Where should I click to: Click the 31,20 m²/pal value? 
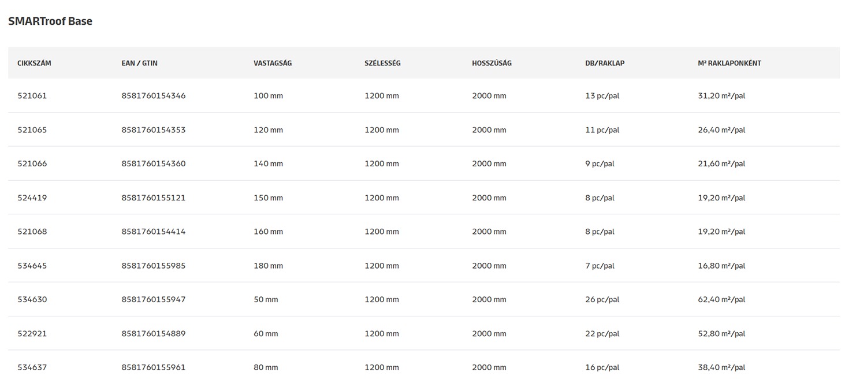coord(721,96)
